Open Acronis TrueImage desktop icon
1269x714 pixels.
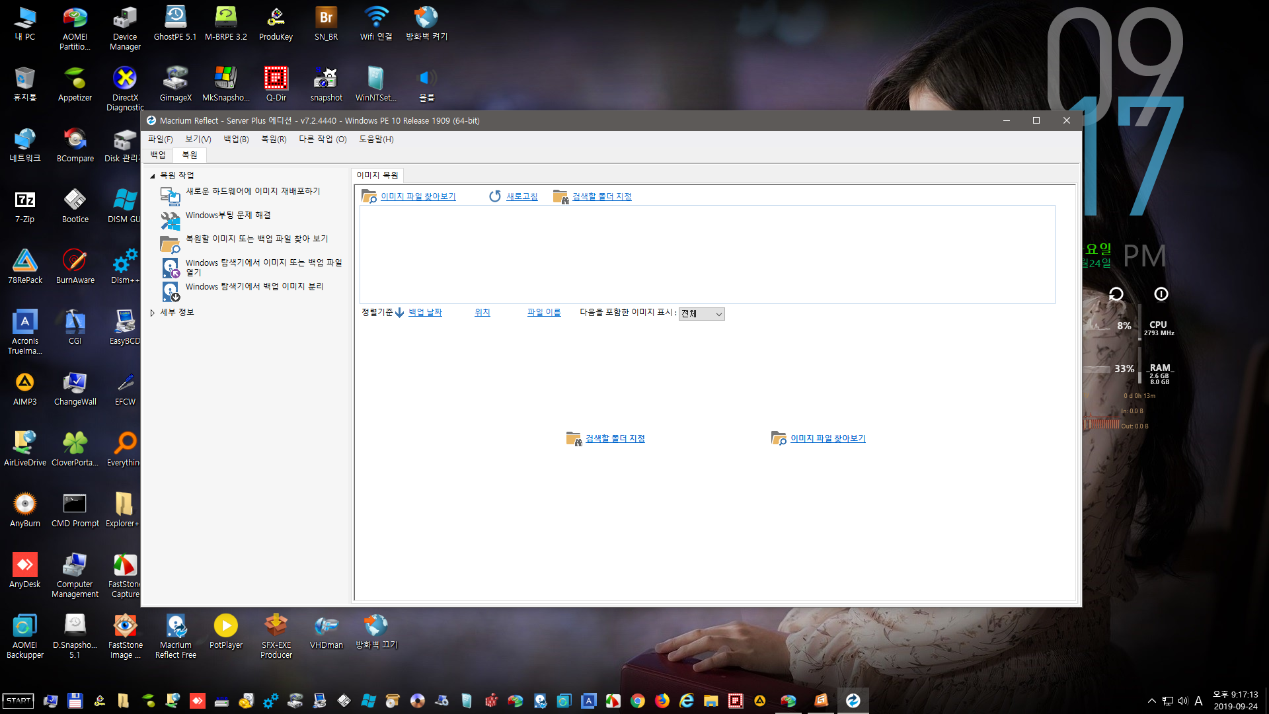point(24,331)
